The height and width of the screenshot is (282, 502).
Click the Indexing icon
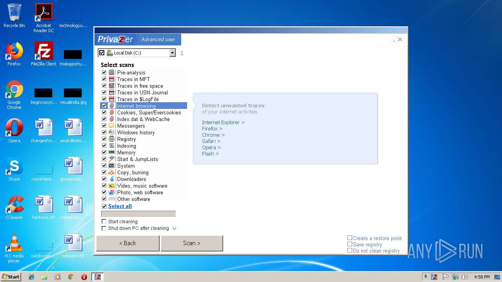tap(112, 146)
